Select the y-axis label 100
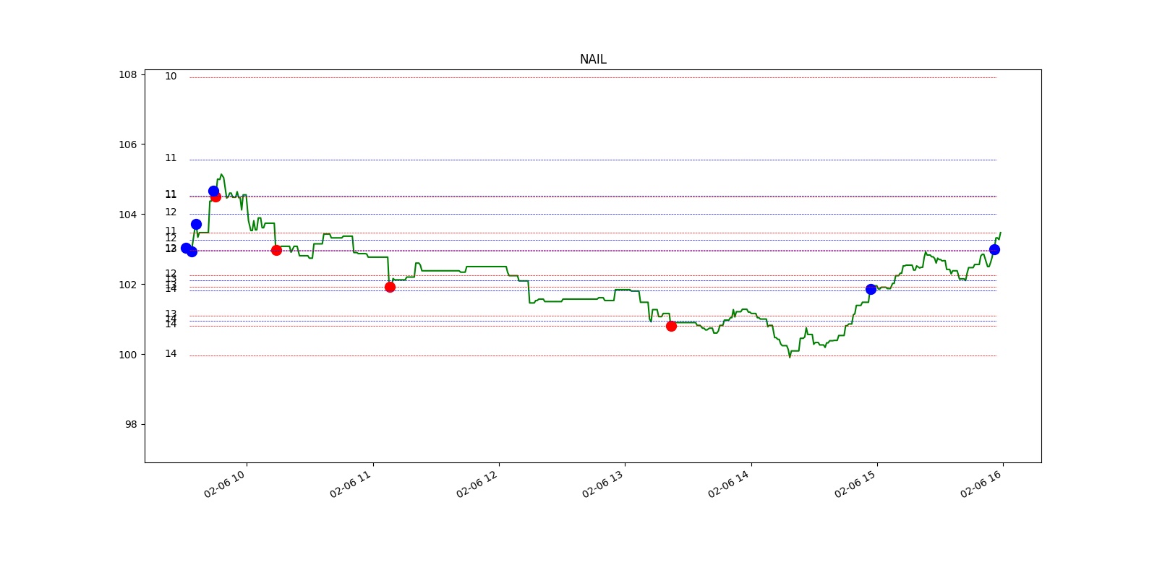 pos(128,355)
